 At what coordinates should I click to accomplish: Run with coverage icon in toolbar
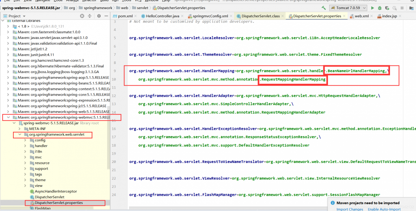pos(388,8)
